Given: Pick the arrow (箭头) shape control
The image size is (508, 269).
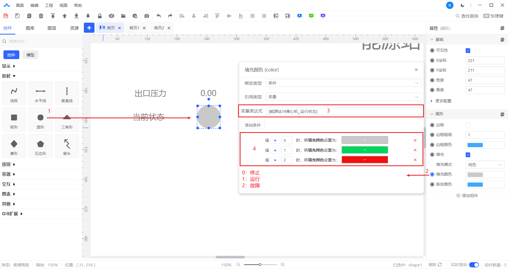Looking at the screenshot, I should pyautogui.click(x=67, y=146).
